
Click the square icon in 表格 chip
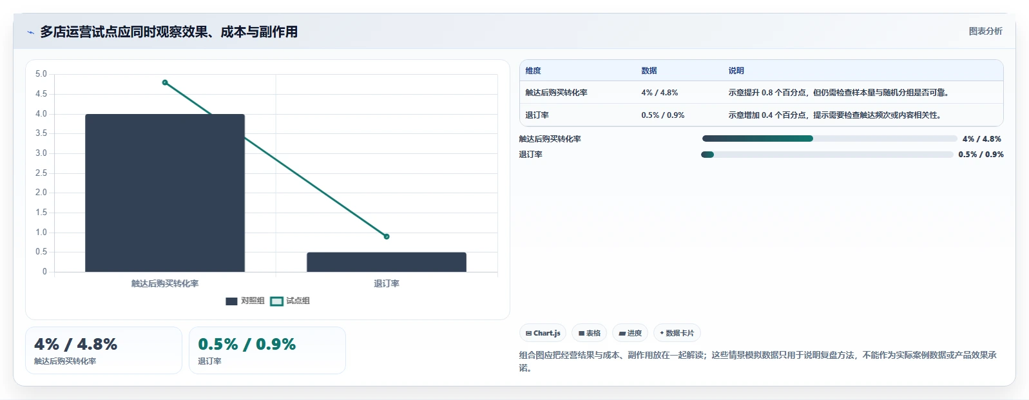pos(581,333)
